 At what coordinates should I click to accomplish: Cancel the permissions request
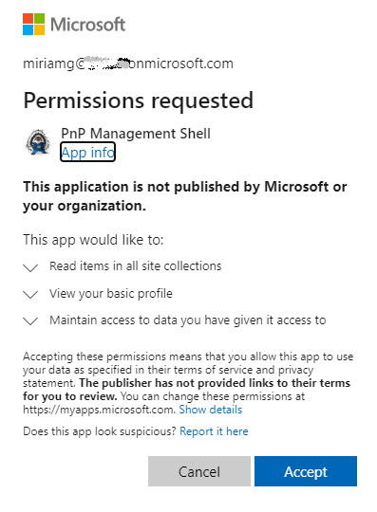coord(199,471)
